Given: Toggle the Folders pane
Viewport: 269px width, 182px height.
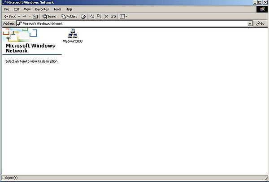Looking at the screenshot, I should 69,16.
